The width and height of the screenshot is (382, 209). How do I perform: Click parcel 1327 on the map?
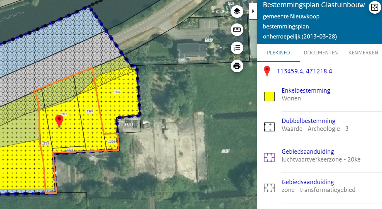[x=225, y=151]
